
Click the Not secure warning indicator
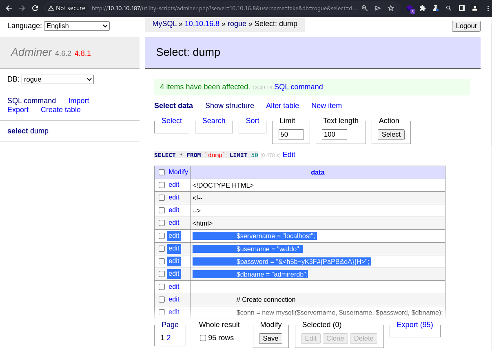coord(66,8)
